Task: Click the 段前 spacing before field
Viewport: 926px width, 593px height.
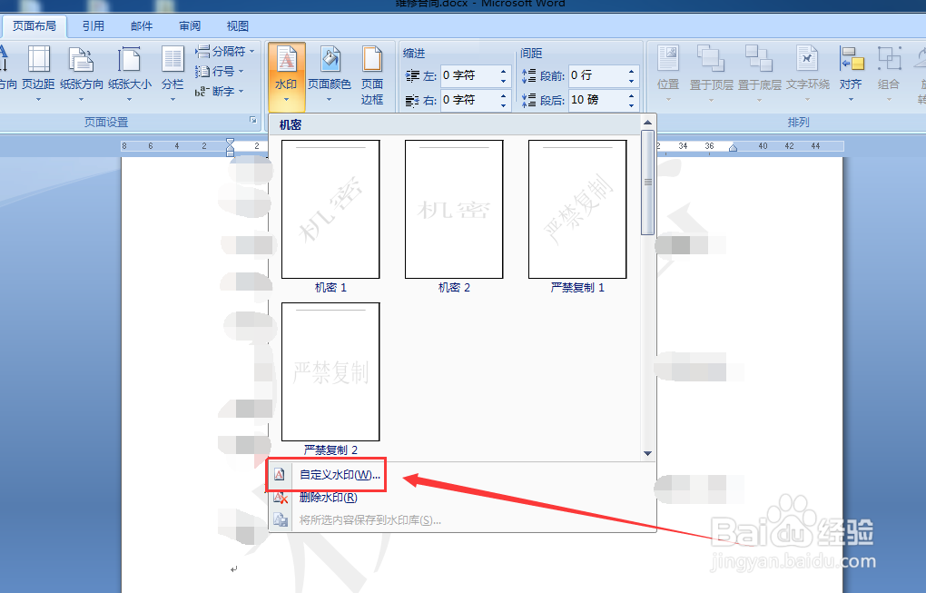Action: click(x=597, y=75)
